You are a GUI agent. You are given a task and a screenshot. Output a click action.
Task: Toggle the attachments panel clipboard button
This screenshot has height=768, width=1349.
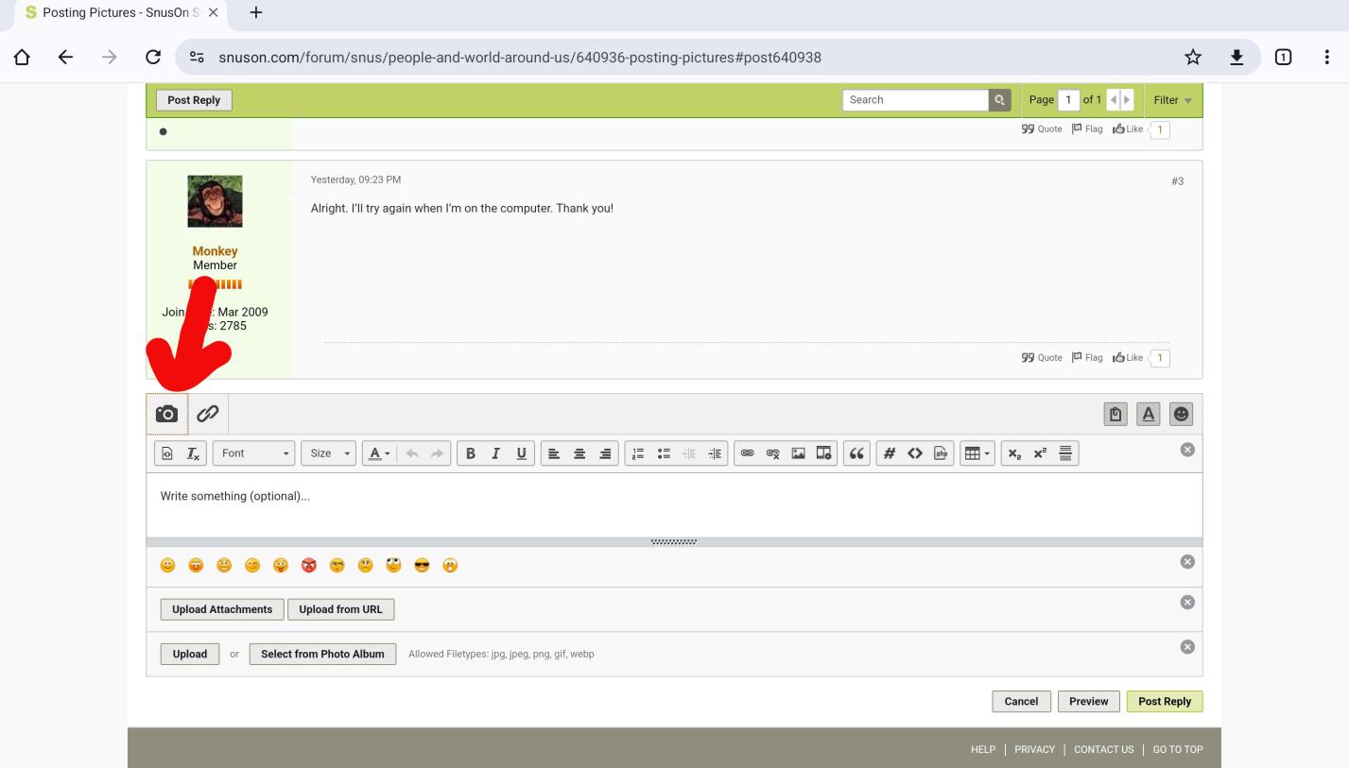click(x=1116, y=414)
